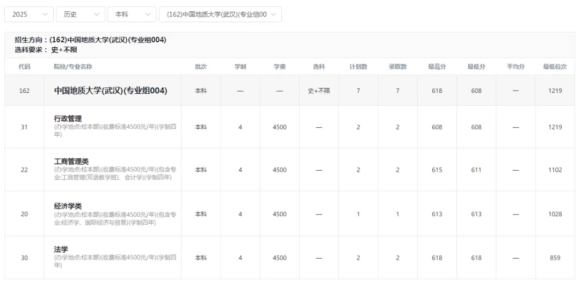Click code 30 cell
Viewport: 580px width, 287px height.
(x=24, y=258)
